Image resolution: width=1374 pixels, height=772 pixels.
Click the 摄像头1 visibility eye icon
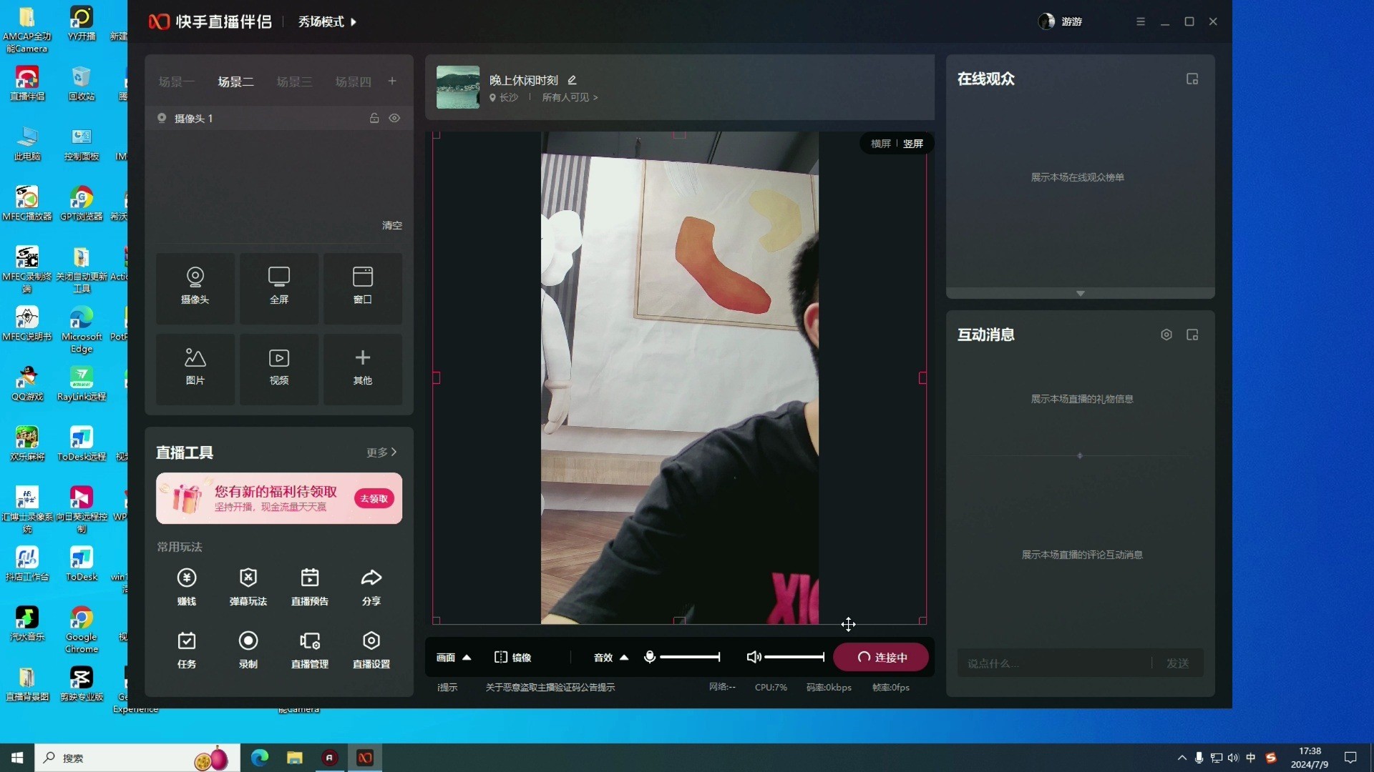tap(394, 118)
